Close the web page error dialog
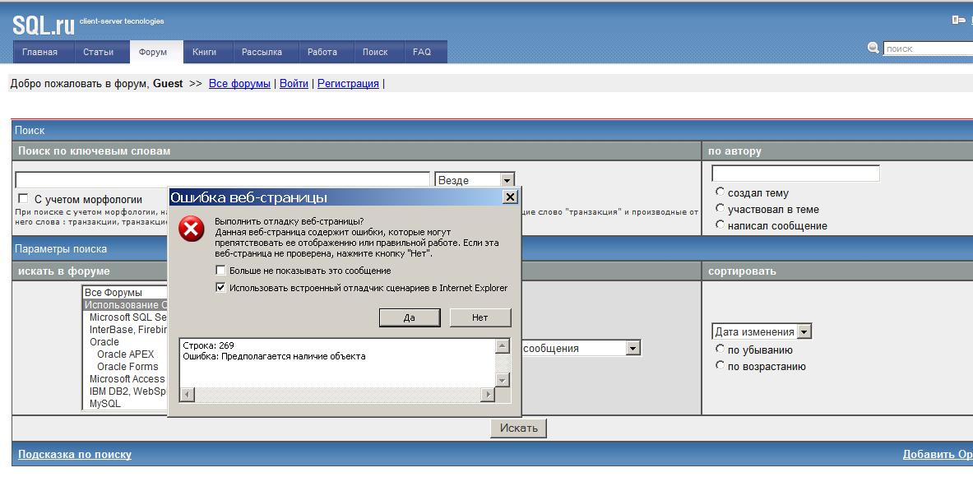This screenshot has width=973, height=477. coord(510,197)
